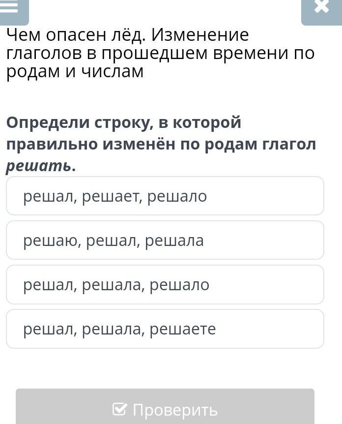This screenshot has height=424, width=342.
Task: Choose option "решал, решала, решало"
Action: click(165, 284)
